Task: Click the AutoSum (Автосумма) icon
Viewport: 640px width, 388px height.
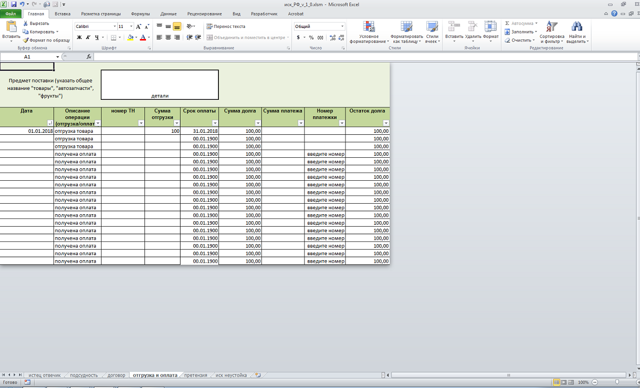Action: point(507,23)
